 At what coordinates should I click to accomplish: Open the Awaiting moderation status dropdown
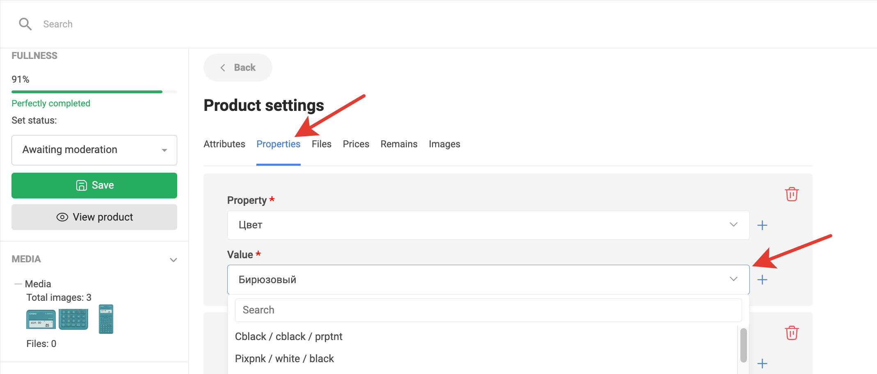pos(94,150)
